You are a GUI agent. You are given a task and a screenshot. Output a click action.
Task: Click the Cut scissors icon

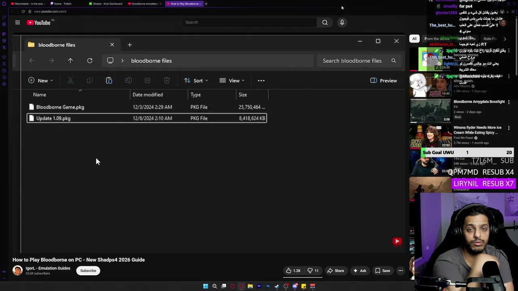pos(70,80)
